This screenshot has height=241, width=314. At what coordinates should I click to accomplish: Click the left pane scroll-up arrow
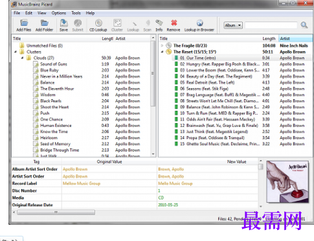click(153, 38)
